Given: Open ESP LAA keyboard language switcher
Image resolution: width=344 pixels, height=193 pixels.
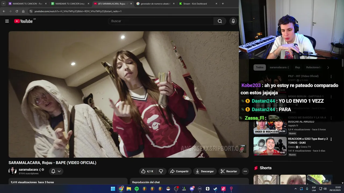Looking at the screenshot, I should pos(314,189).
